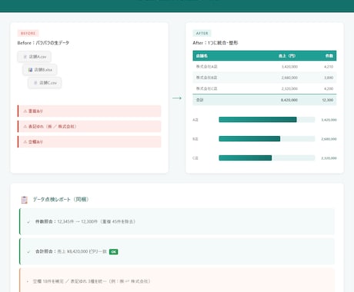This screenshot has height=292, width=354.
Task: Click the 12,300 total count cell
Action: click(x=328, y=100)
